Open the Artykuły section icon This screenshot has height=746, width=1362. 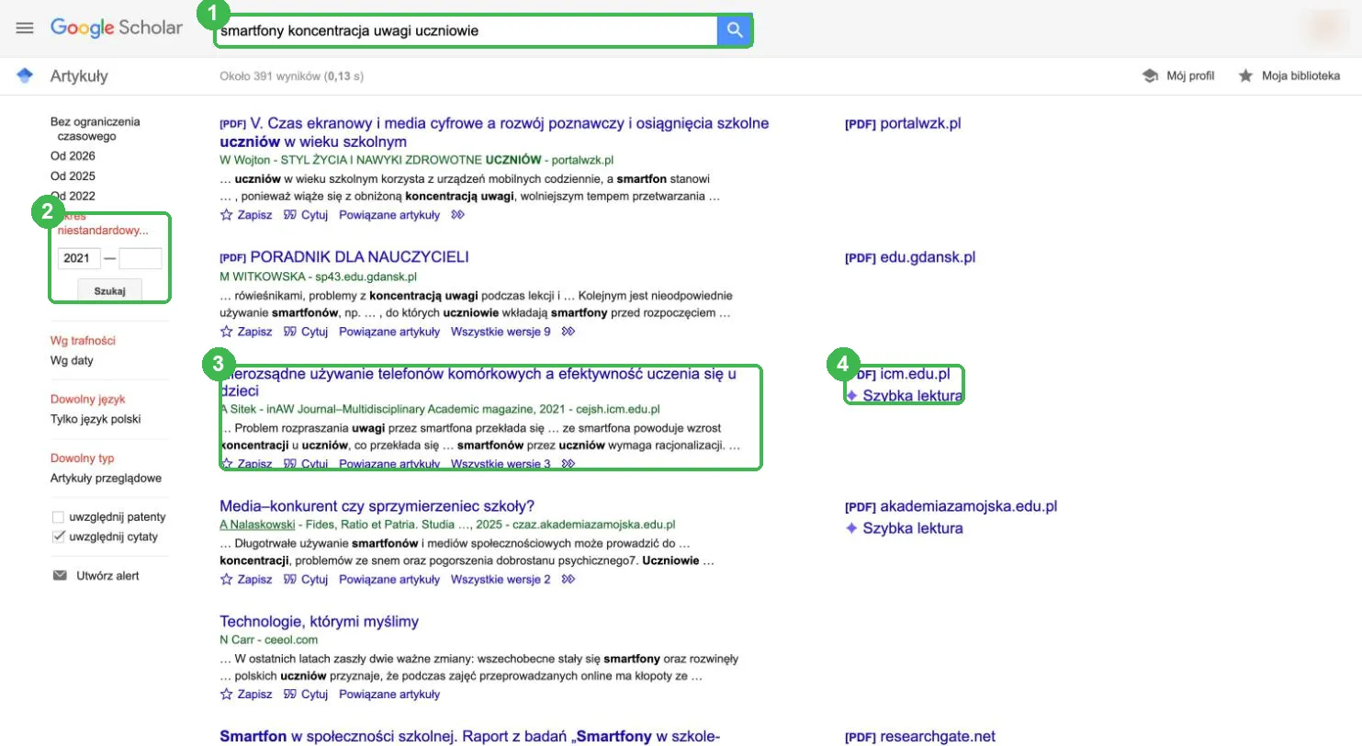click(25, 75)
